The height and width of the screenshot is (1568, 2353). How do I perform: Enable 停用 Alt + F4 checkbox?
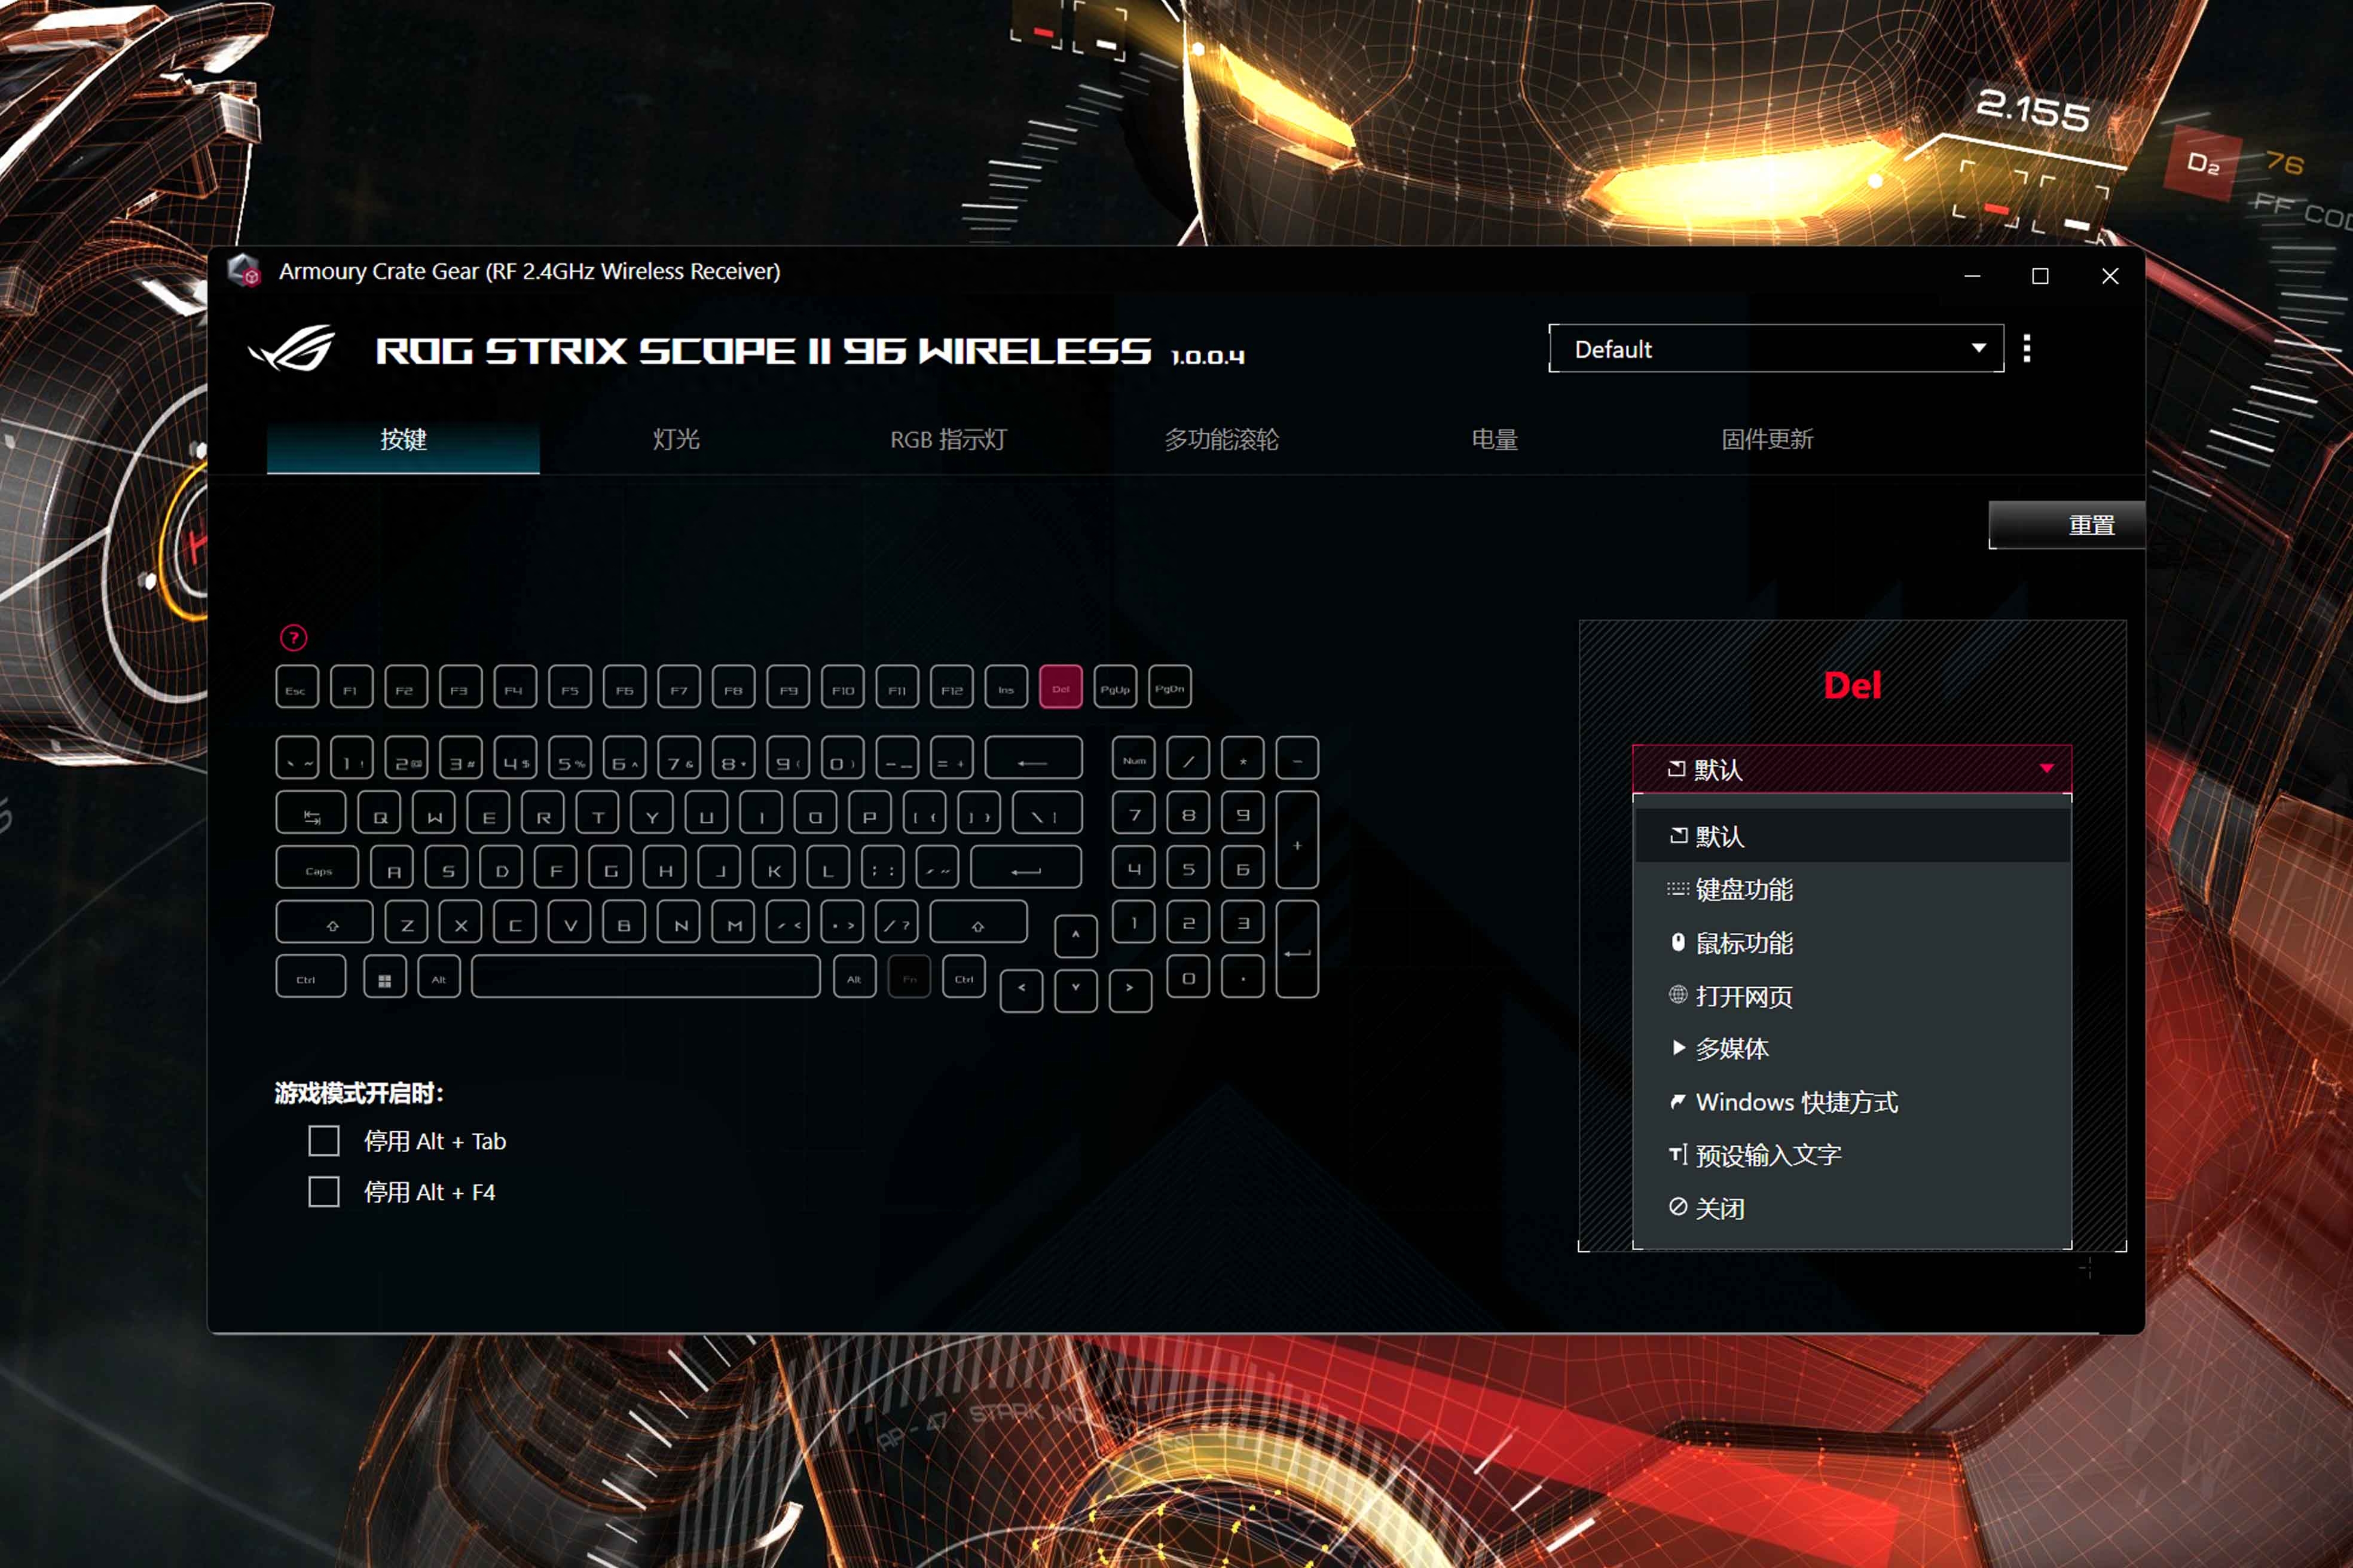(324, 1192)
